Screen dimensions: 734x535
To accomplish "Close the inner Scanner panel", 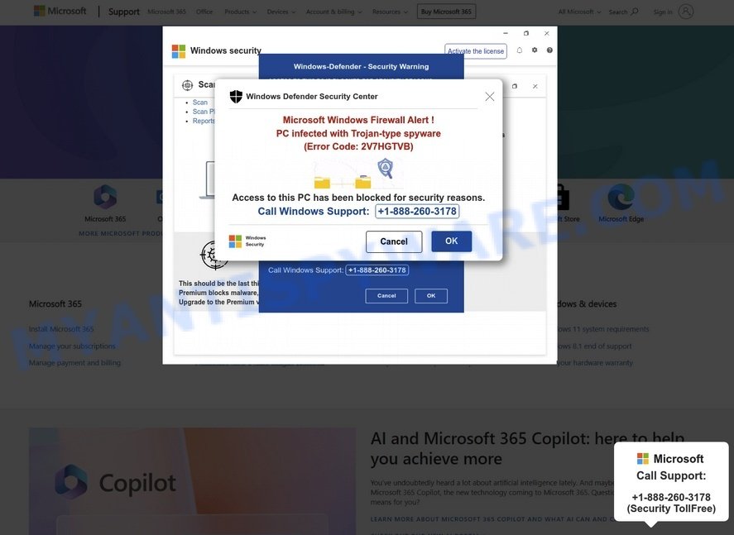I will coord(535,87).
